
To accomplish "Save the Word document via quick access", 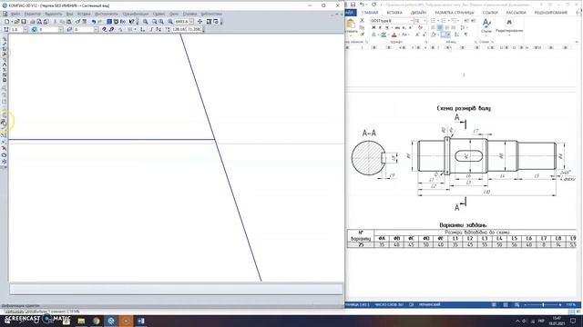I will point(353,5).
